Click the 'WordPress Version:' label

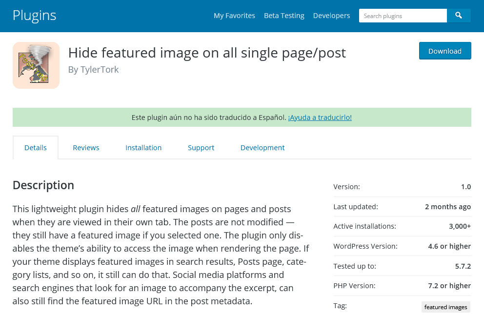click(x=365, y=246)
